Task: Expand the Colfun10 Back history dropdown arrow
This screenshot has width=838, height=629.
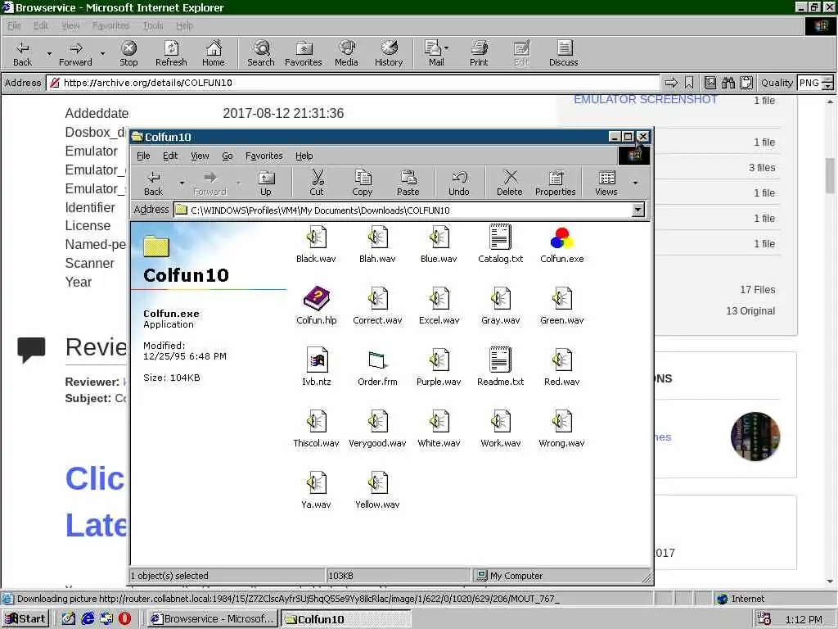Action: click(182, 183)
